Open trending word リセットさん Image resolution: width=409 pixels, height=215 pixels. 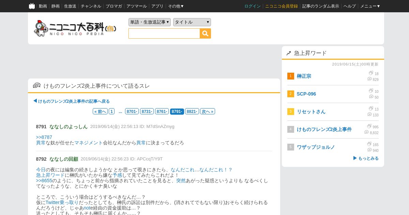(x=311, y=112)
